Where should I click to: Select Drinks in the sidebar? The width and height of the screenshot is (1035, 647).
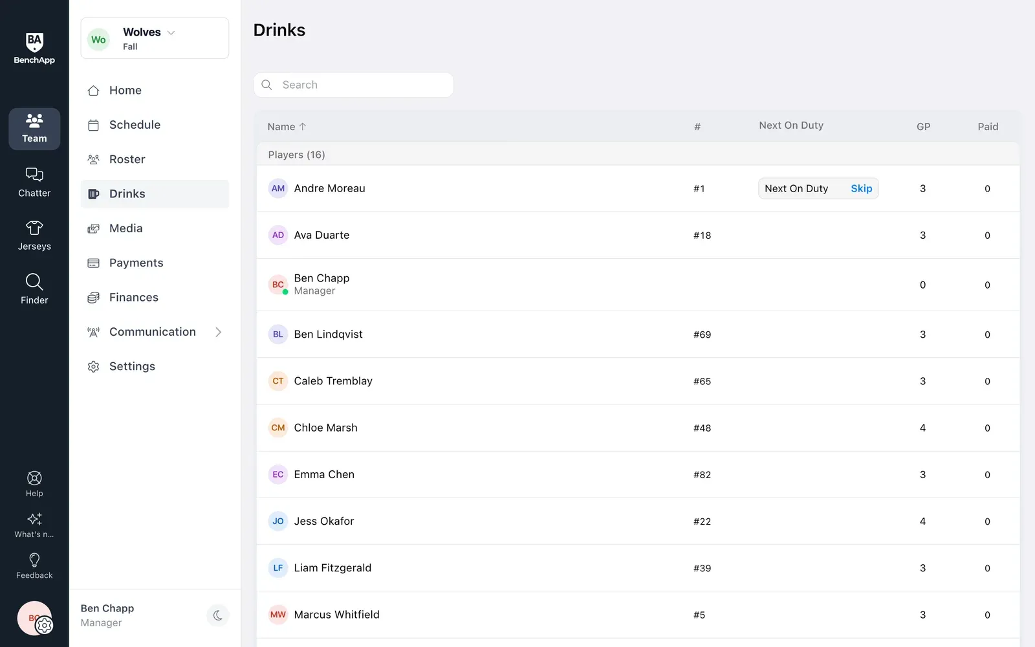coord(155,194)
